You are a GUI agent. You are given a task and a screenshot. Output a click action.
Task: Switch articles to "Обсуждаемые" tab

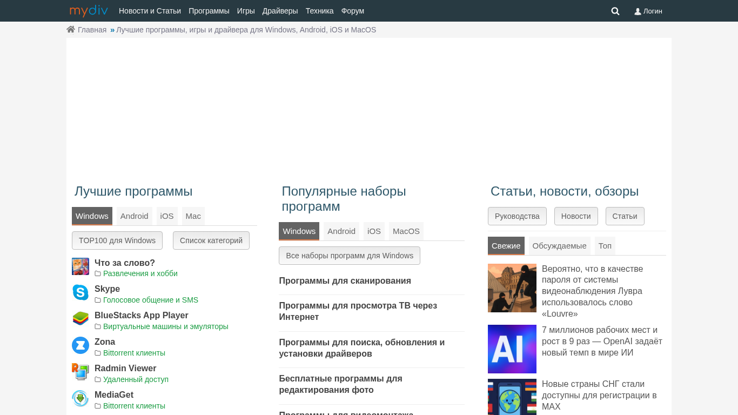point(559,246)
